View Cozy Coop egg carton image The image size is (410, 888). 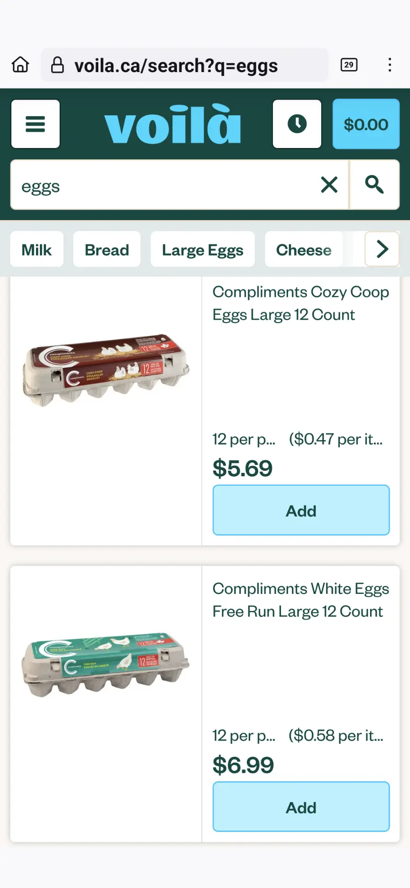(x=106, y=370)
